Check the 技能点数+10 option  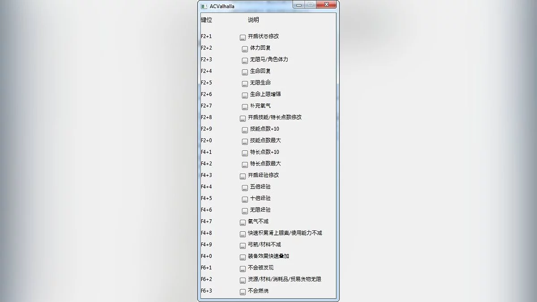pos(245,130)
